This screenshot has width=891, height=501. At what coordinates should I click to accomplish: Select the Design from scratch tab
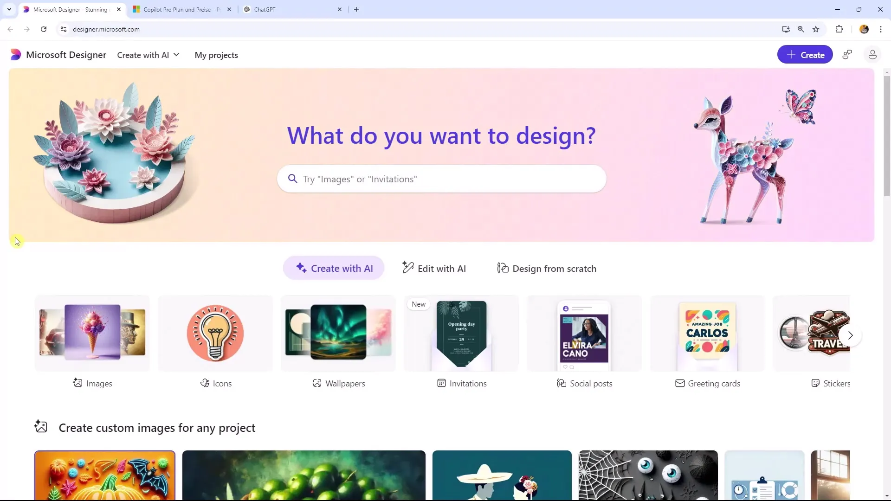click(x=547, y=268)
